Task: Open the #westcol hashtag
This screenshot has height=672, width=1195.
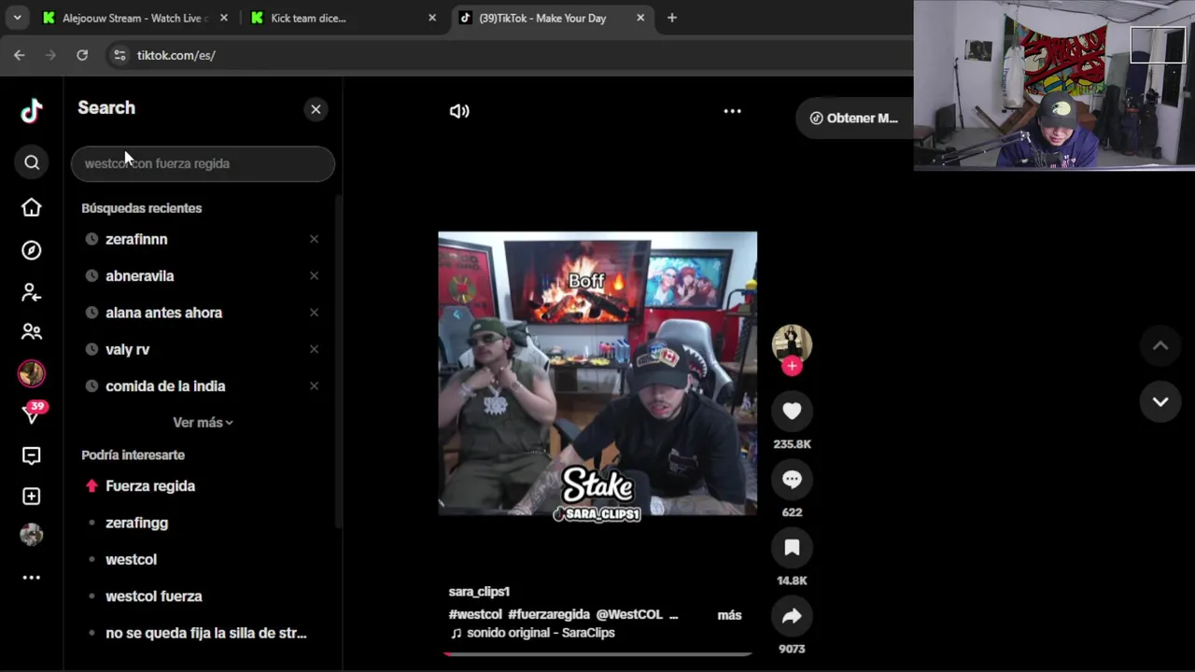Action: (x=475, y=614)
